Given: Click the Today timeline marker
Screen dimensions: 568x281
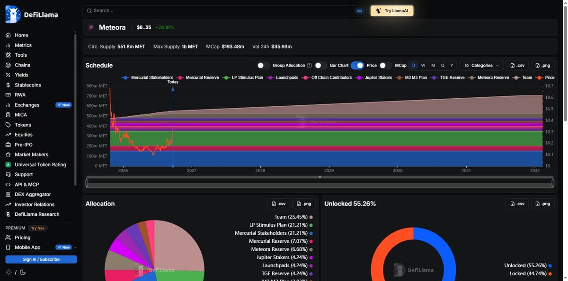Looking at the screenshot, I should 173,82.
